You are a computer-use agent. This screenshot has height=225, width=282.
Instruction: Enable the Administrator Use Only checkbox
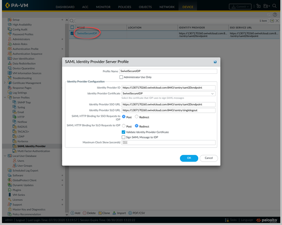[122, 77]
